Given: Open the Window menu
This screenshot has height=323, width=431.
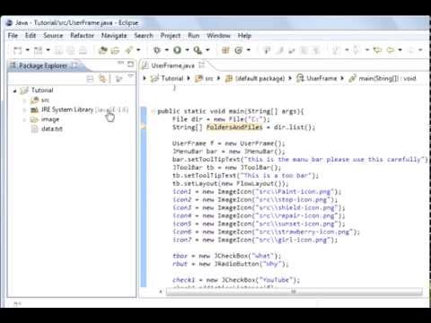Looking at the screenshot, I should pos(218,36).
